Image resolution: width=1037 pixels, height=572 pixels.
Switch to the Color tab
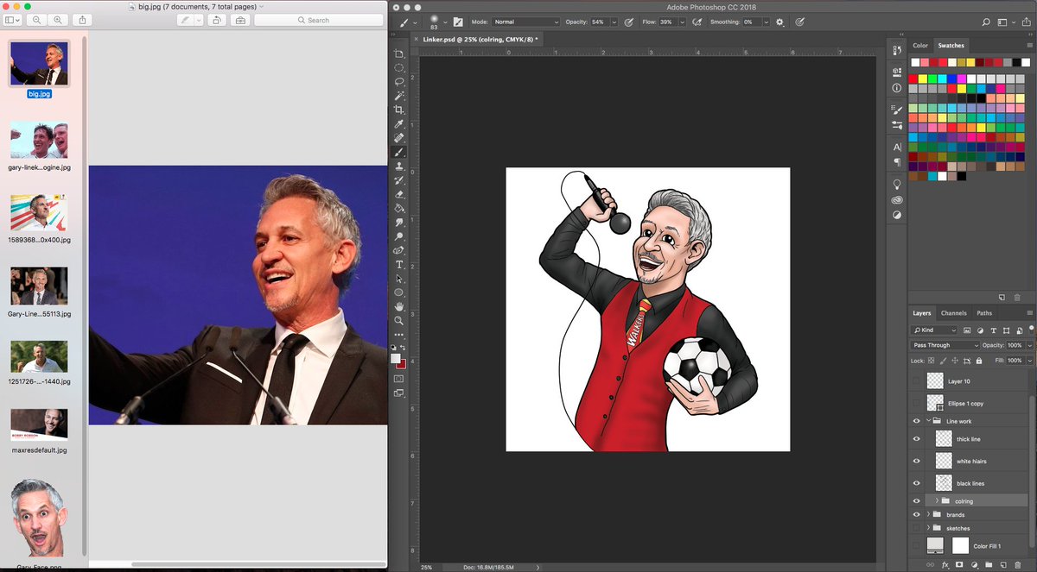[x=920, y=46]
